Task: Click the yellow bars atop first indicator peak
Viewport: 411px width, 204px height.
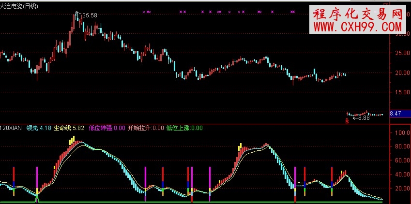Action: pyautogui.click(x=72, y=140)
